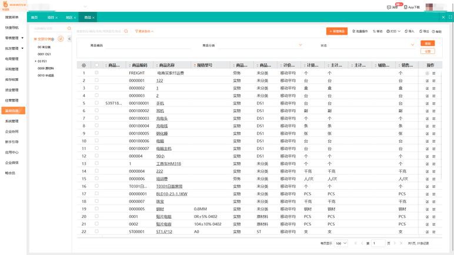Click edit icon next to 全部分类

coord(61,39)
